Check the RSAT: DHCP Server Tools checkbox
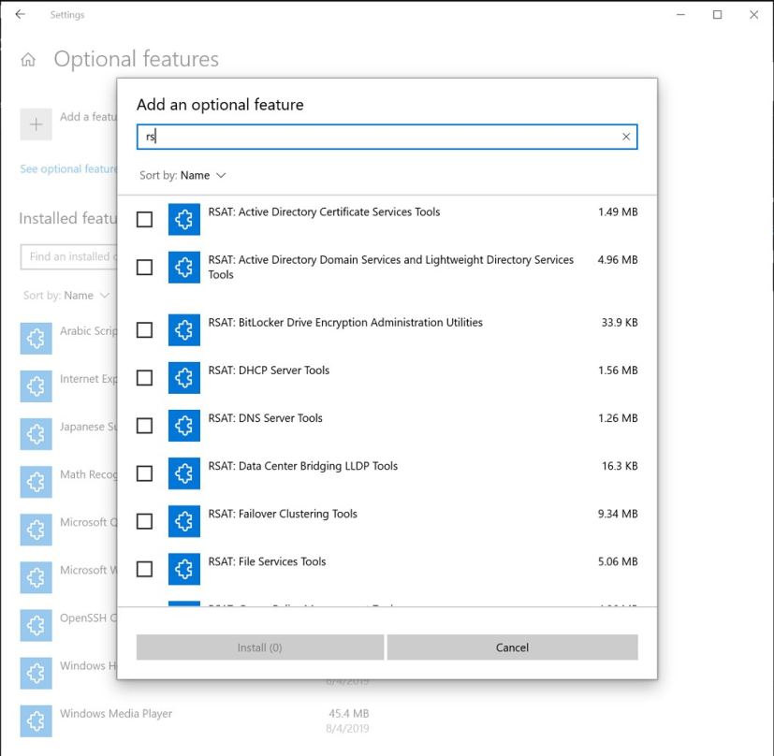Screen dimensions: 774x756 pos(144,377)
